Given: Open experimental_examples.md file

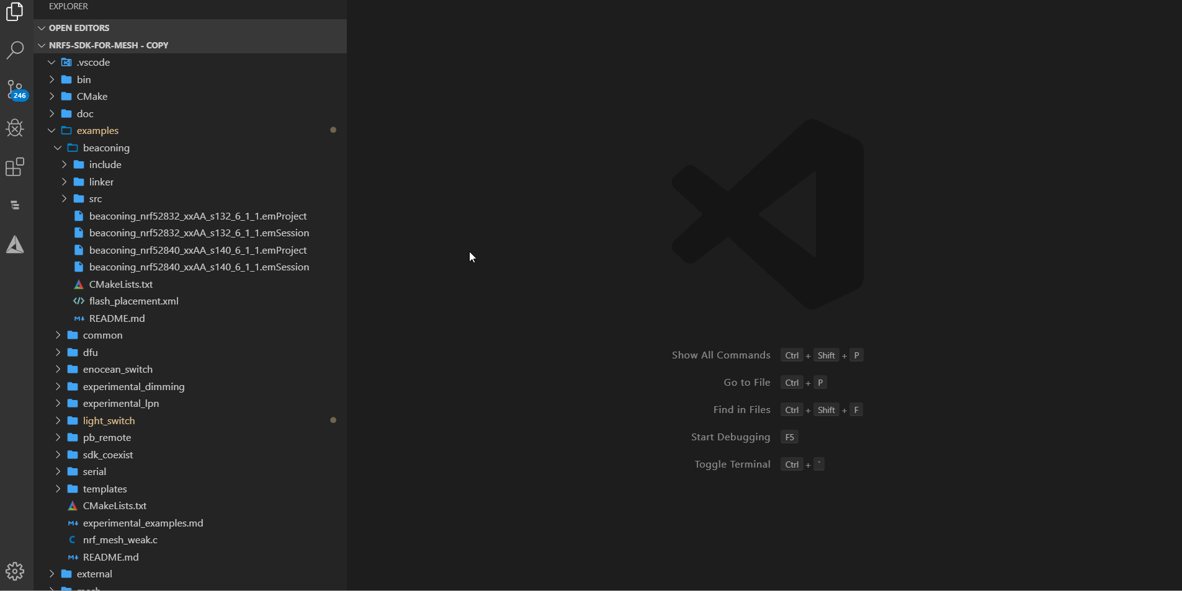Looking at the screenshot, I should pos(143,523).
